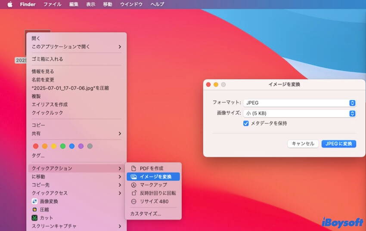
Task: Click the 反時計回りに回転 rotate icon
Action: (x=134, y=193)
